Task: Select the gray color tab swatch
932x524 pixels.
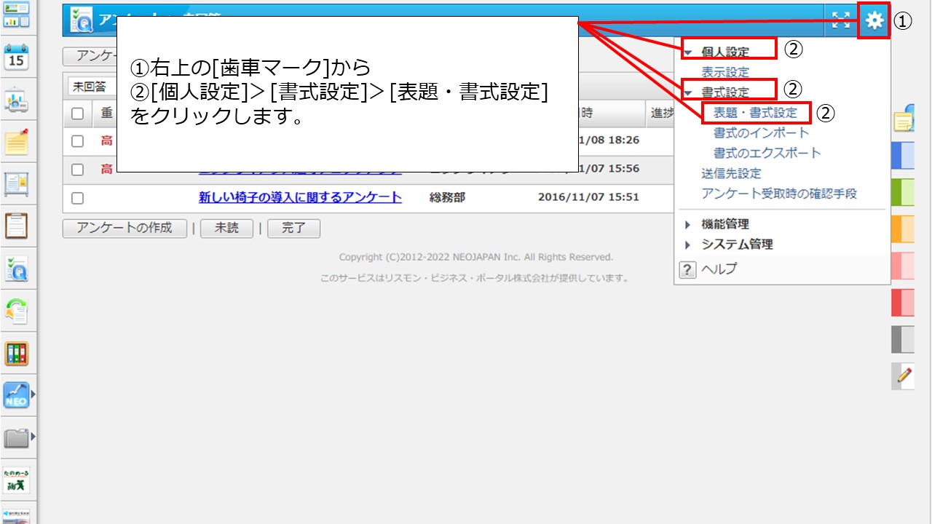Action: 903,339
